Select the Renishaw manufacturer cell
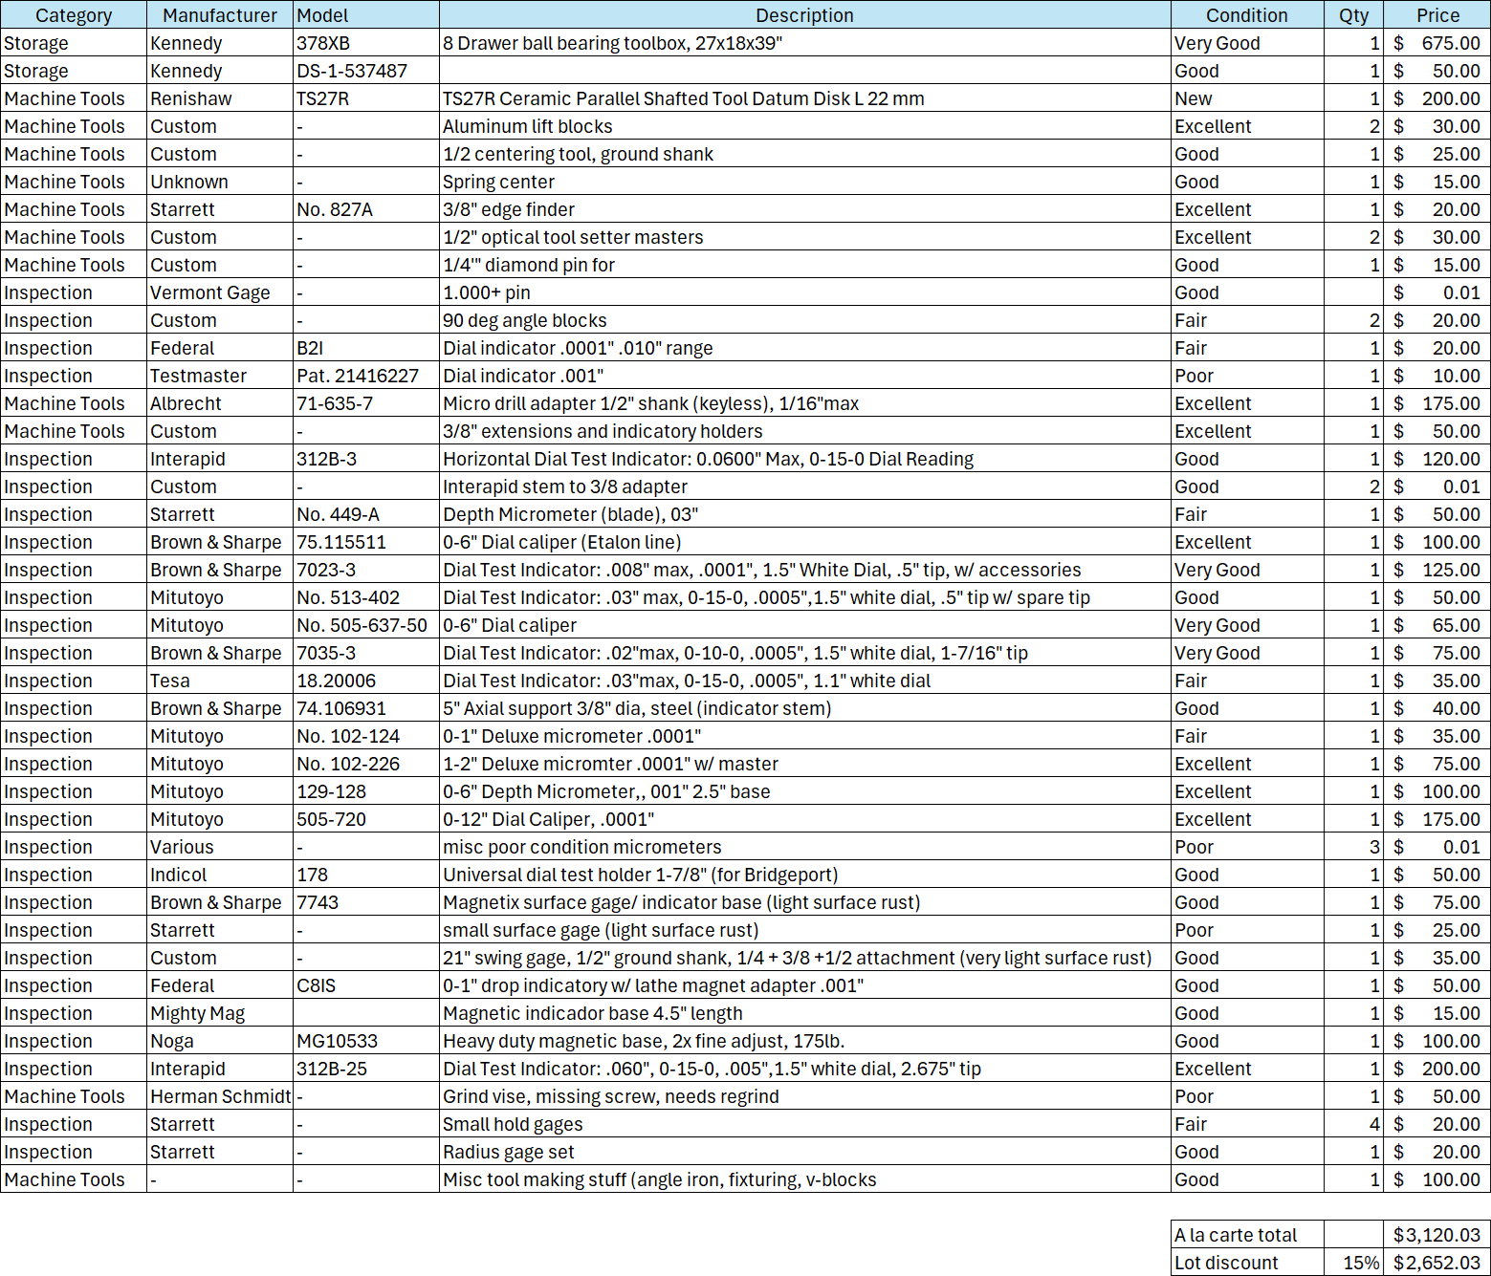Screen dimensions: 1491x1276 tap(220, 98)
